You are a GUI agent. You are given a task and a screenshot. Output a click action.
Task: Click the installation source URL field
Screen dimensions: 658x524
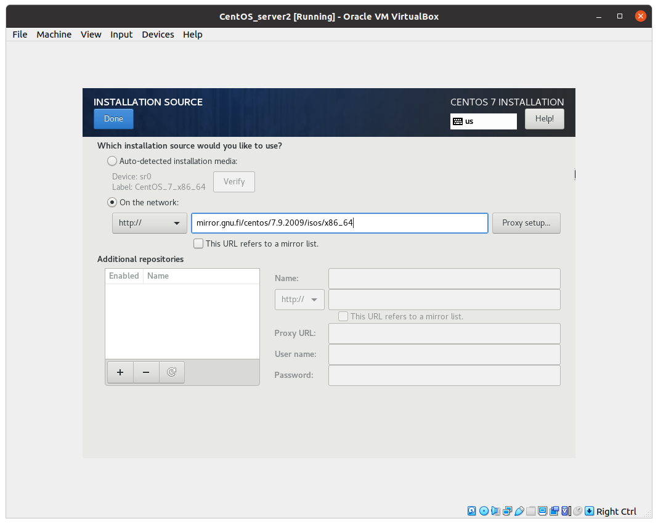pyautogui.click(x=339, y=223)
